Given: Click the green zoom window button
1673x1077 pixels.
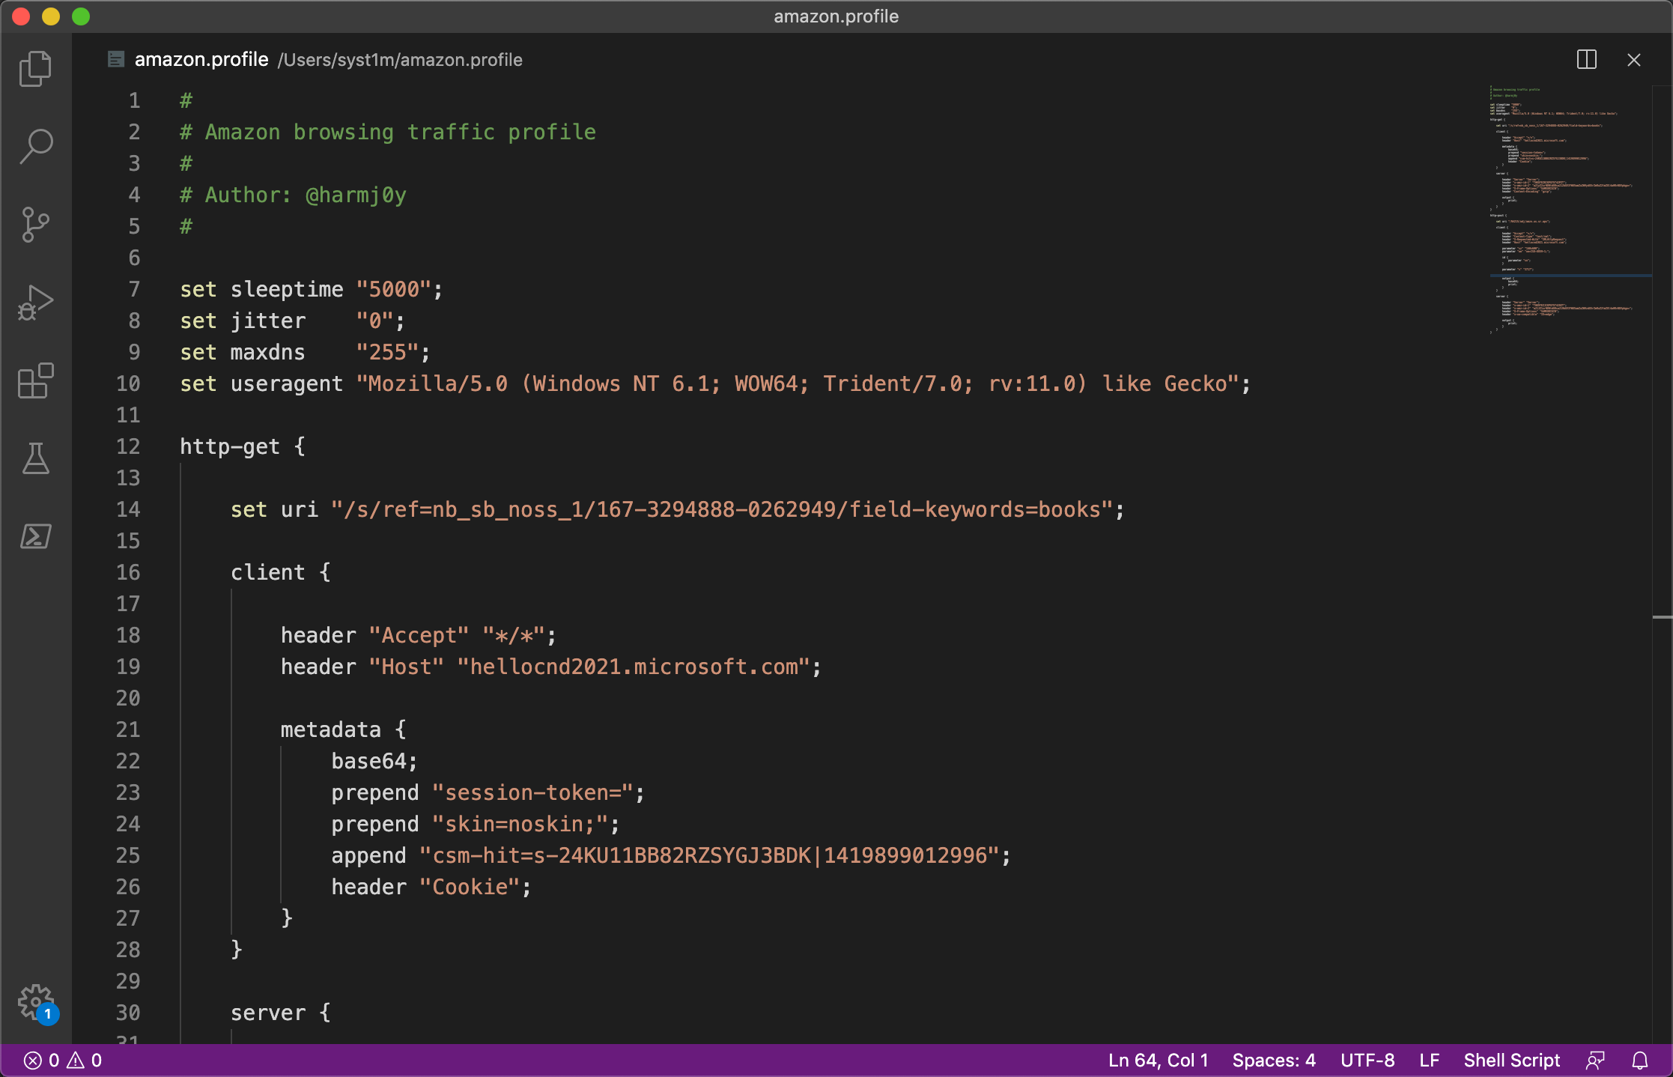Looking at the screenshot, I should coord(81,16).
